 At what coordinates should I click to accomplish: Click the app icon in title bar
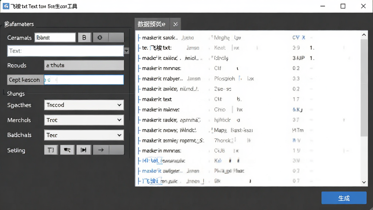coord(6,6)
